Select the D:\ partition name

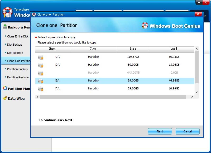click(x=57, y=65)
